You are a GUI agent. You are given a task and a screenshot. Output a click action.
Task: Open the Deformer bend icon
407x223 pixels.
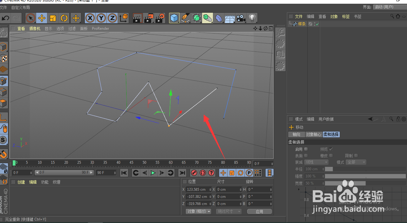click(219, 18)
